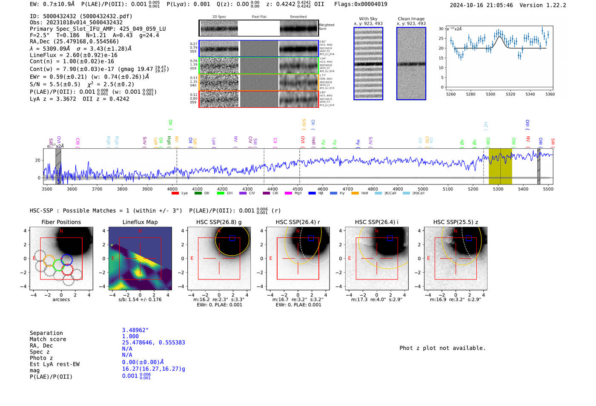Click the Phot z plot not available message

click(442, 348)
